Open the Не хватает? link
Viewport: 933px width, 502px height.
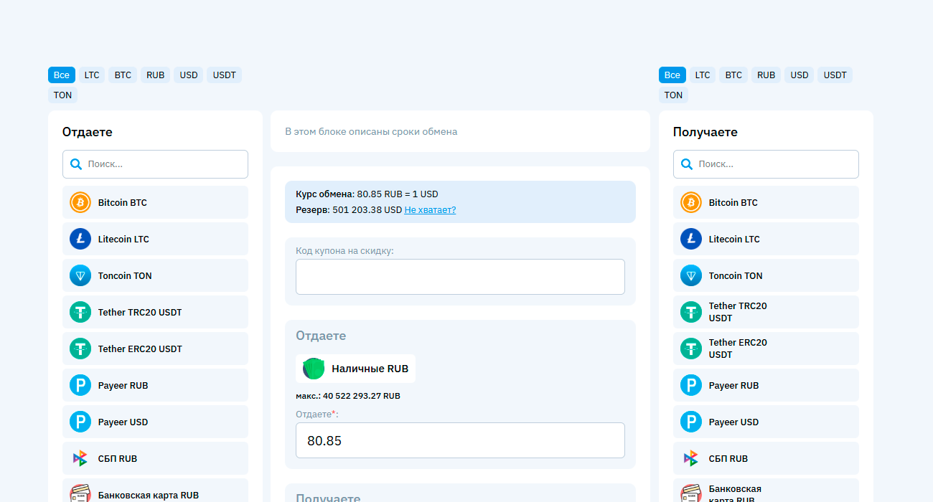pos(430,210)
